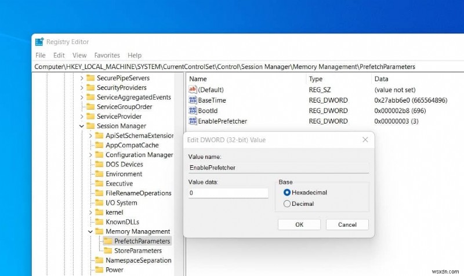Click the Value data input field
This screenshot has height=276, width=464.
click(x=228, y=193)
